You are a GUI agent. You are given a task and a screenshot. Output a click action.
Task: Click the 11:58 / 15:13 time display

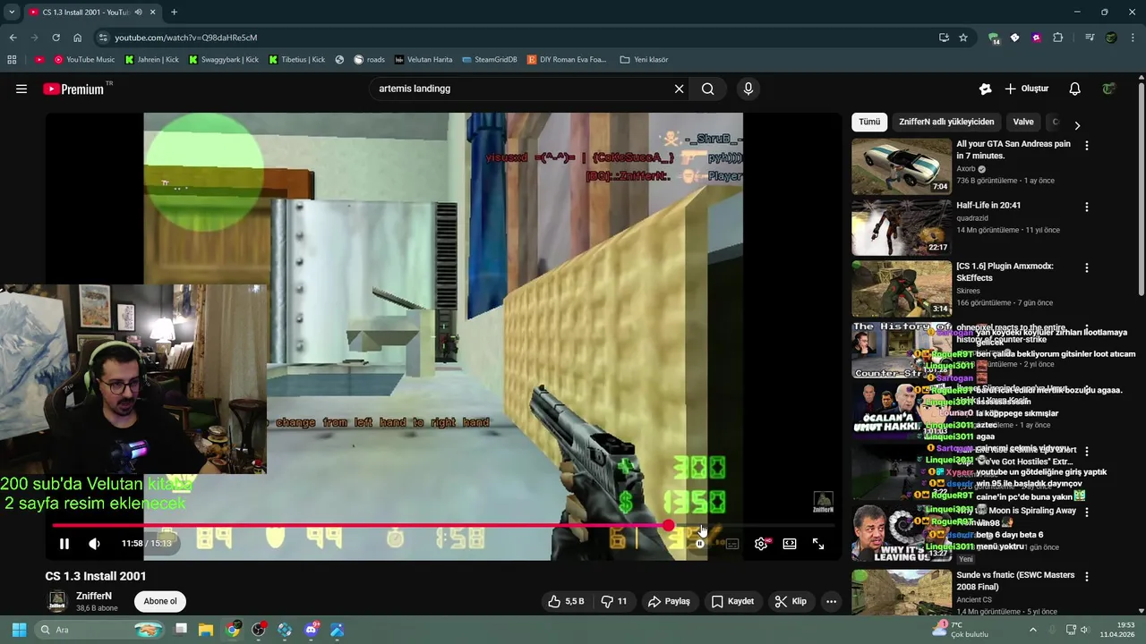(x=146, y=544)
